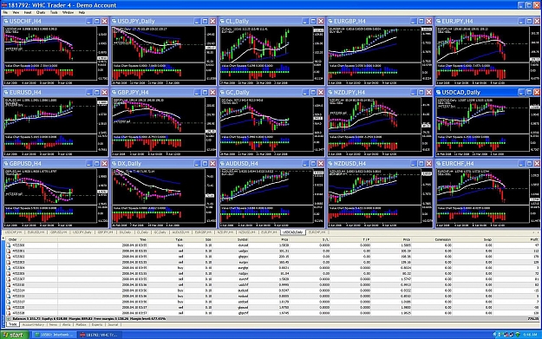
Task: Click the chart icon in NZDUSD,H4 window title
Action: tap(330, 164)
